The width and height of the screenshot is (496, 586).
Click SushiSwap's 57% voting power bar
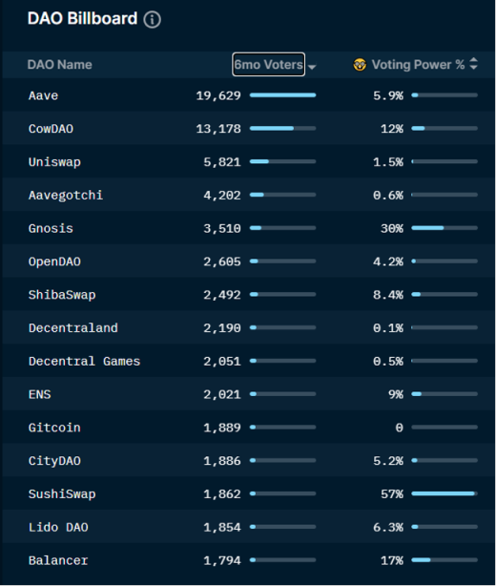tap(444, 493)
